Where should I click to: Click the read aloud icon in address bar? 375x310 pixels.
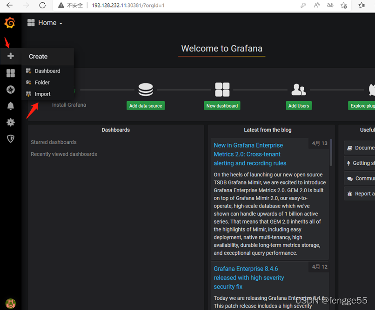click(x=317, y=5)
